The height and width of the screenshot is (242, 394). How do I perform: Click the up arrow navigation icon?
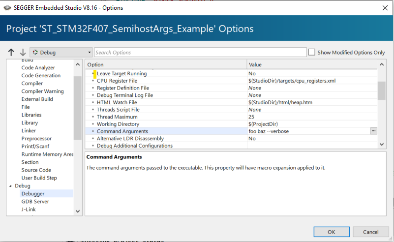point(11,53)
